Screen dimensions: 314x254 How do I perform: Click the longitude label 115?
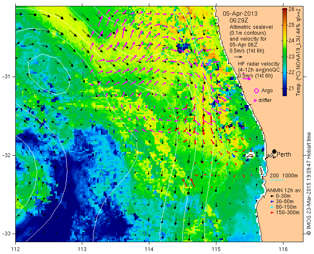click(216, 249)
